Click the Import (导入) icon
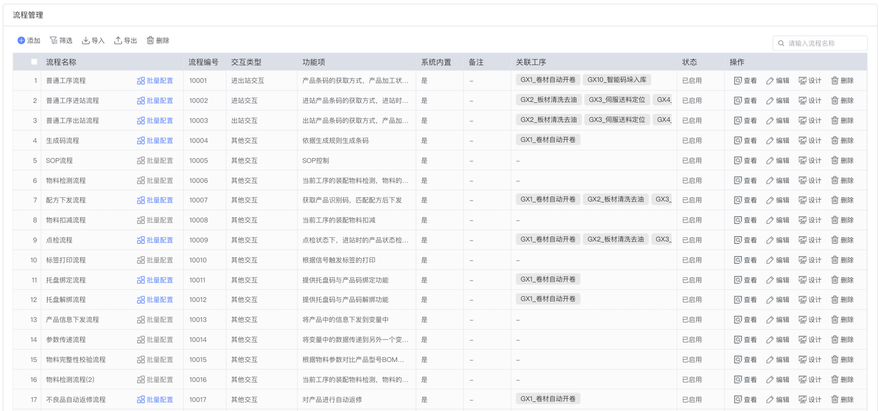This screenshot has height=411, width=879. tap(86, 40)
